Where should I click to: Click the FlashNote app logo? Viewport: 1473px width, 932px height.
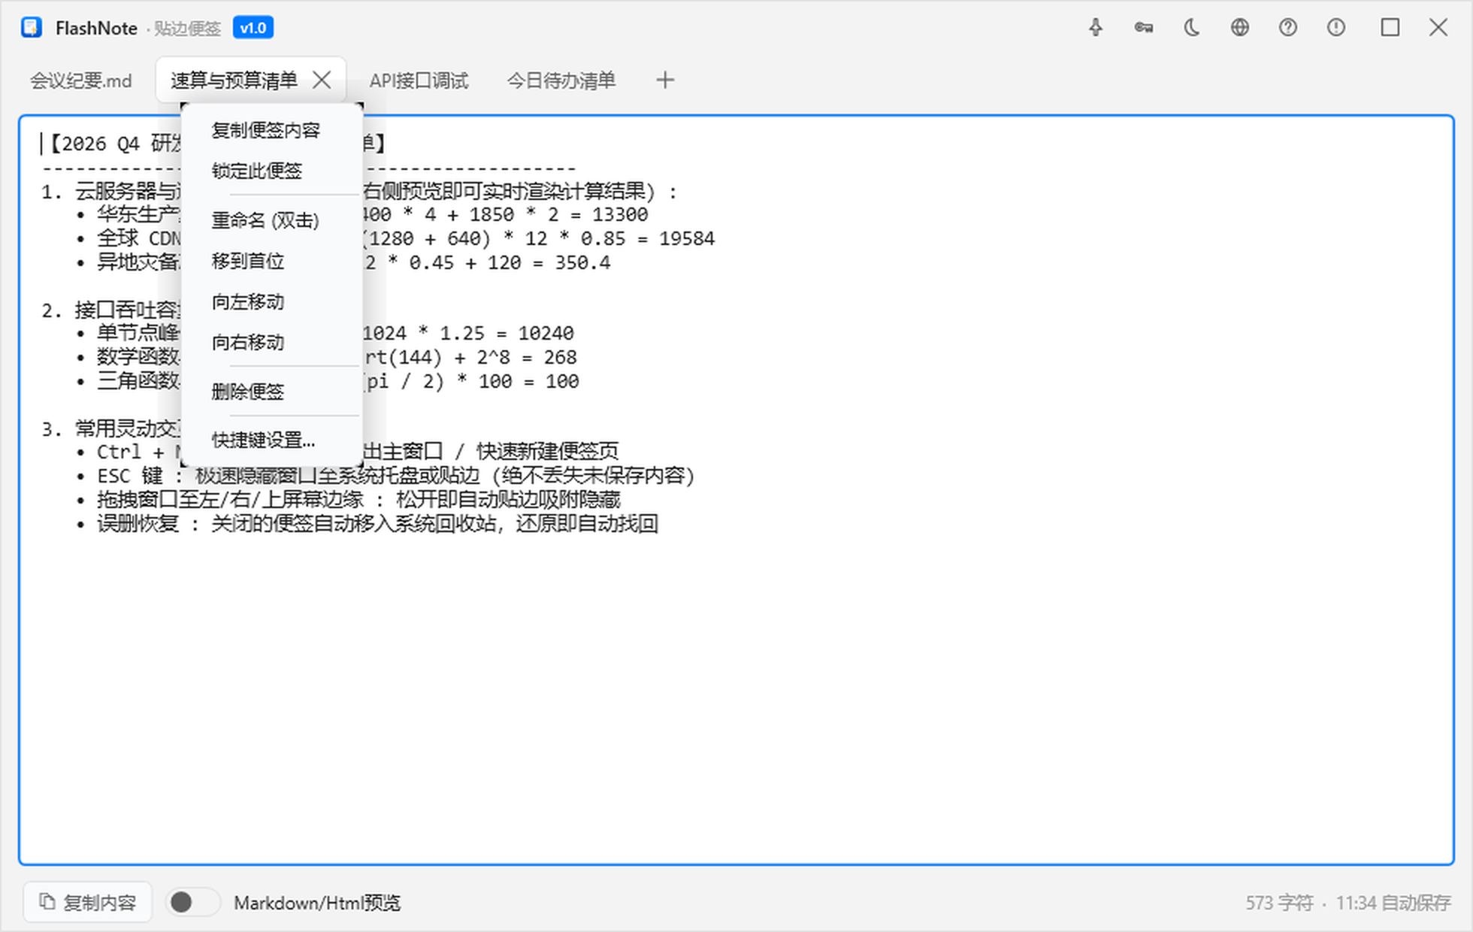tap(32, 28)
